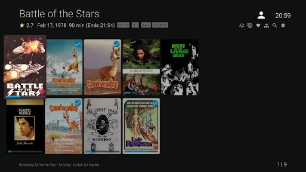Toggle watched checkmark on Caminandes Llamigos poster

(77, 44)
